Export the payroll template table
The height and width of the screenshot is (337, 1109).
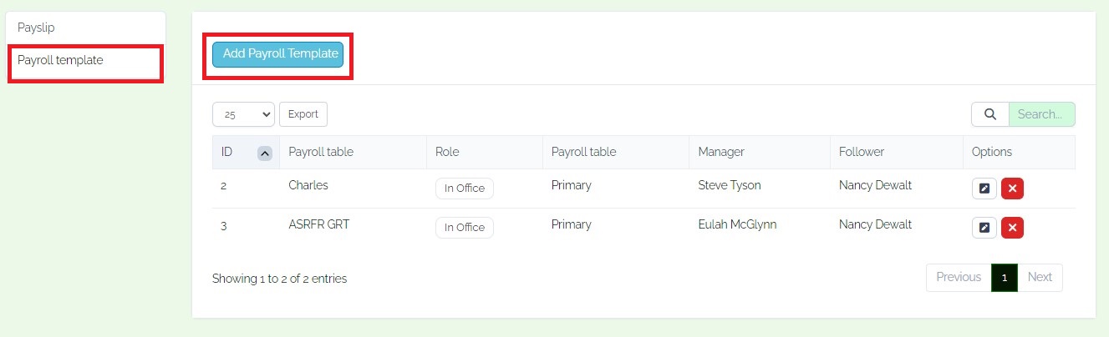pos(303,114)
